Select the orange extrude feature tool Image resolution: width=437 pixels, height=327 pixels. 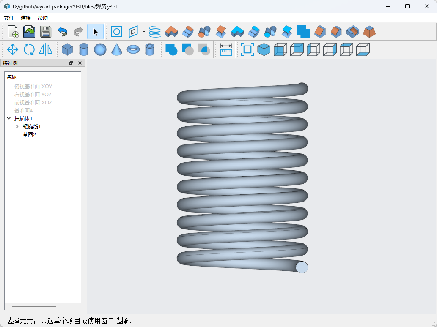171,32
